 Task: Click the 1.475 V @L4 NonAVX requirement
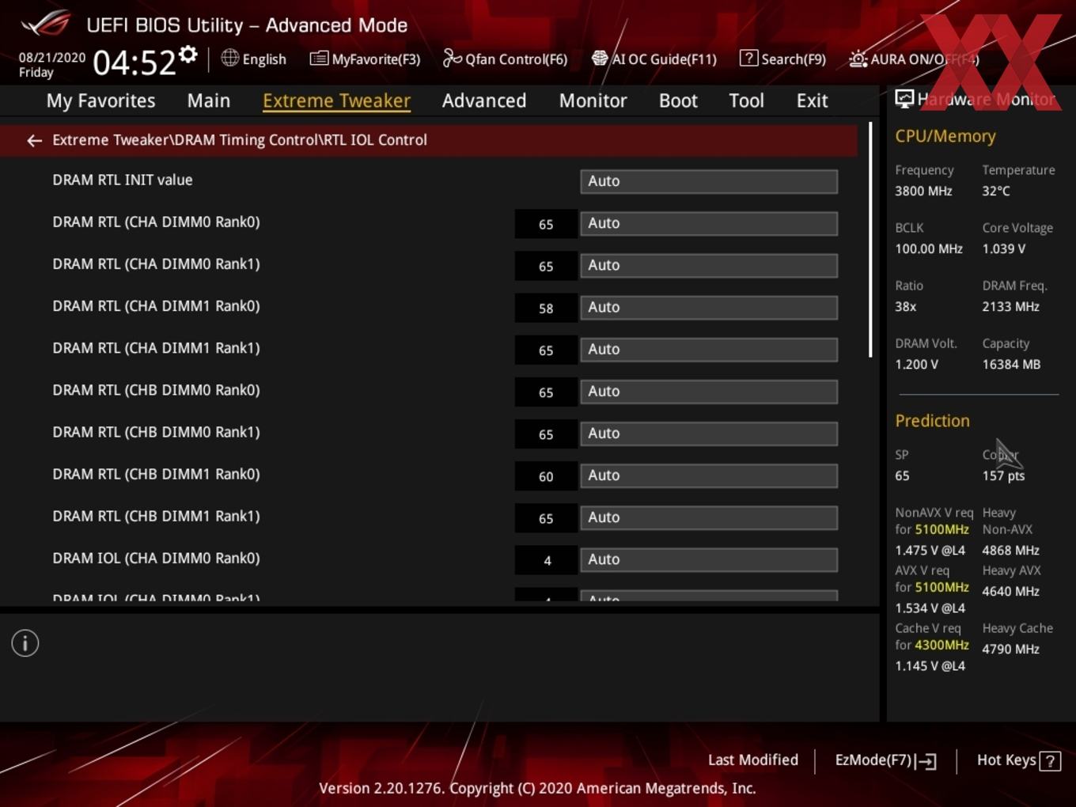[x=930, y=550]
